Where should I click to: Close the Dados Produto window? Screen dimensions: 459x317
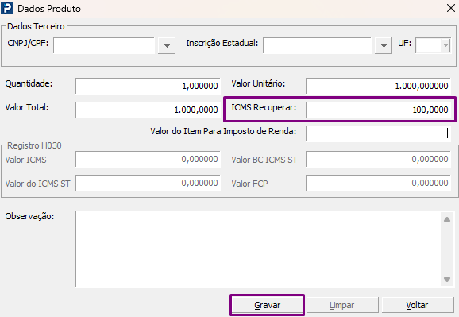[451, 8]
